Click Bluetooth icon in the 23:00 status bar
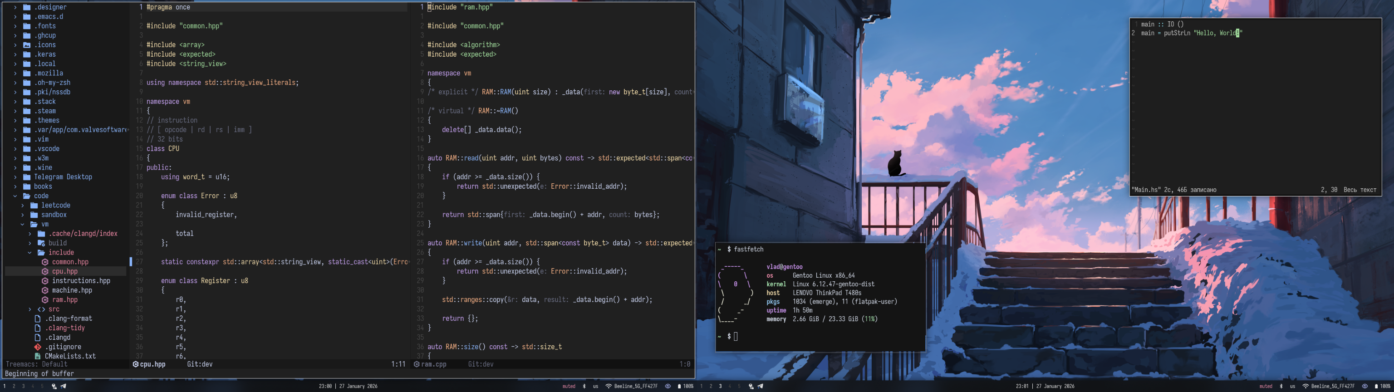This screenshot has width=1394, height=392. click(584, 386)
